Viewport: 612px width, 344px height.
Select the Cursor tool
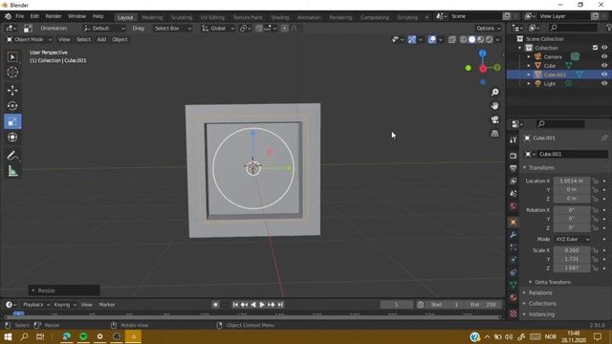[x=12, y=73]
